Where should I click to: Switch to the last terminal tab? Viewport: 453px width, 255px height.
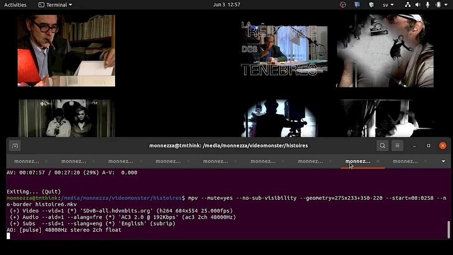click(x=405, y=161)
